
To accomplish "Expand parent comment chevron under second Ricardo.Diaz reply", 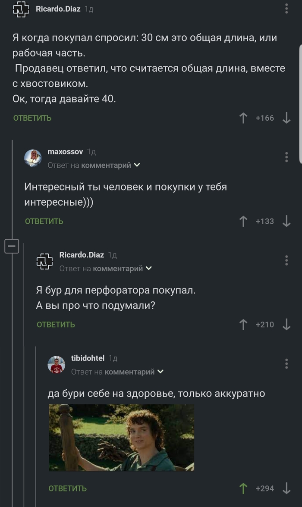I will (149, 269).
